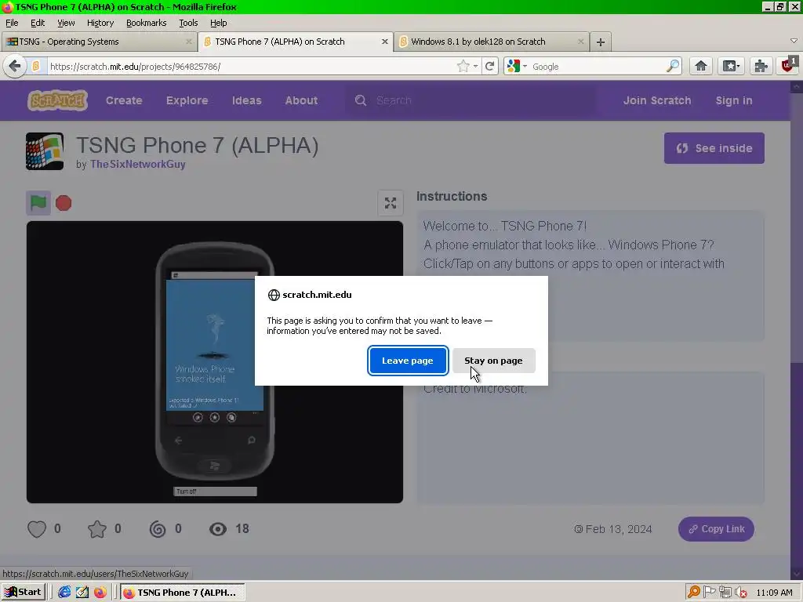Click Join Scratch
This screenshot has width=803, height=602.
657,100
